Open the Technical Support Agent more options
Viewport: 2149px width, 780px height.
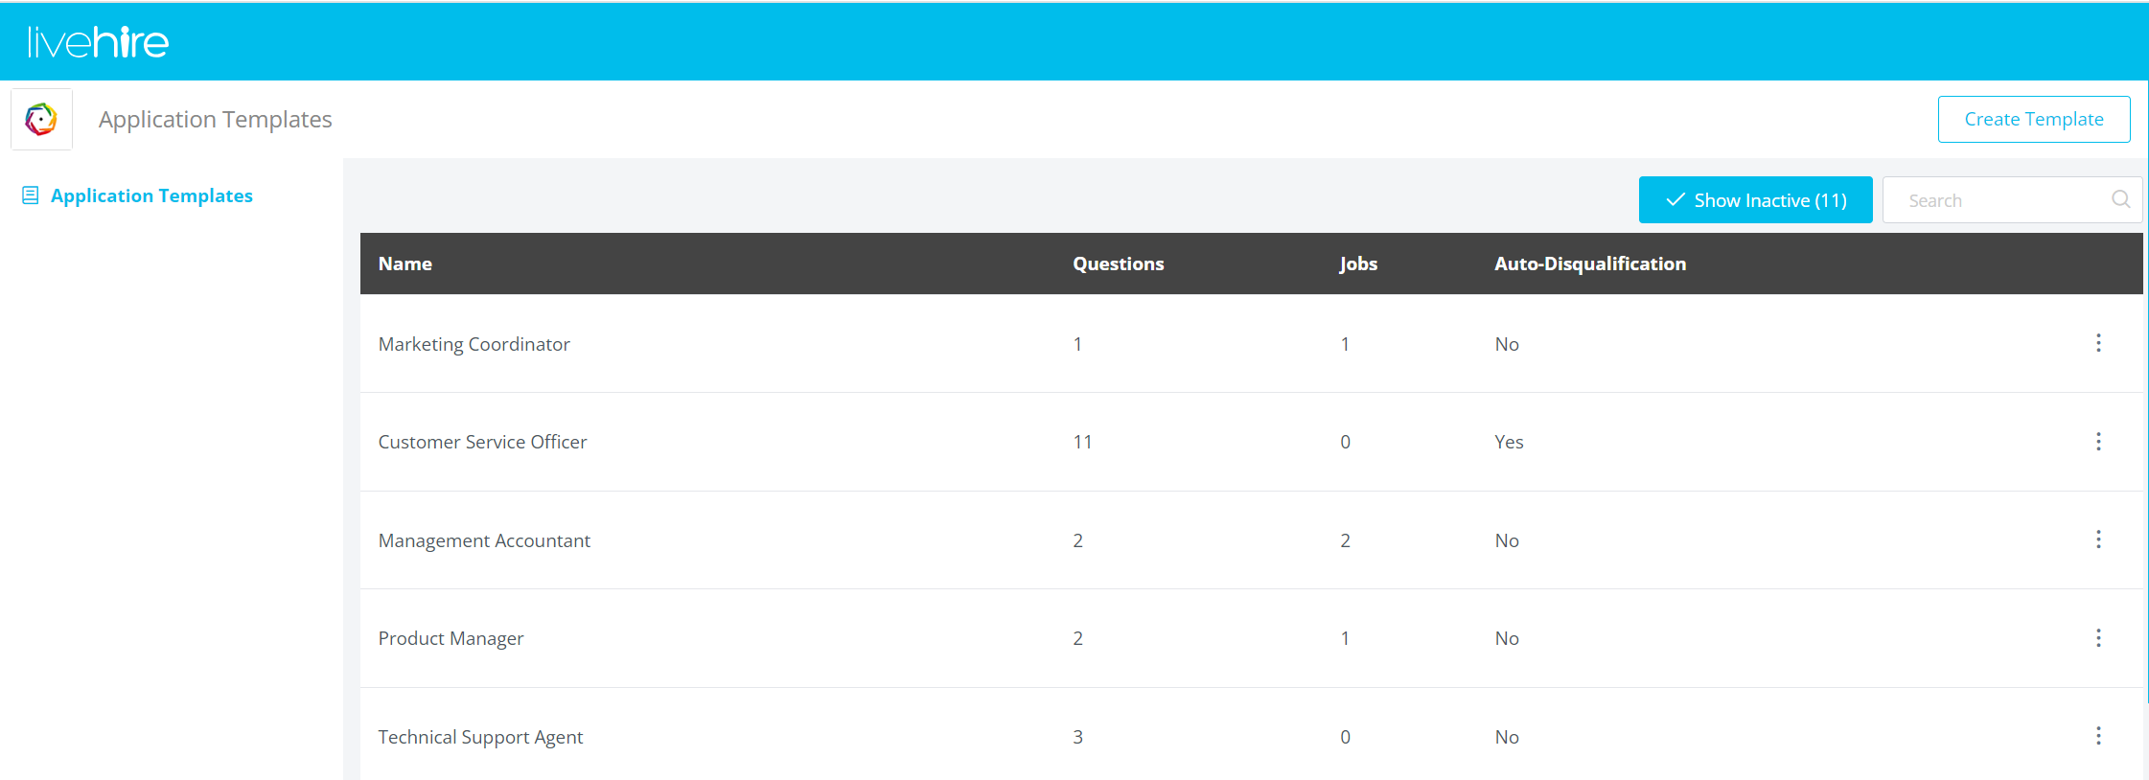(2098, 736)
